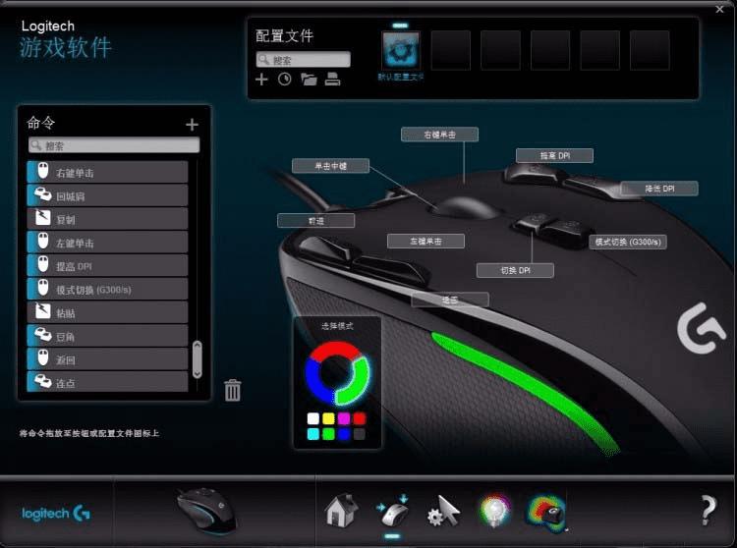
Task: Click the 前进 button label on mouse
Action: (x=315, y=221)
